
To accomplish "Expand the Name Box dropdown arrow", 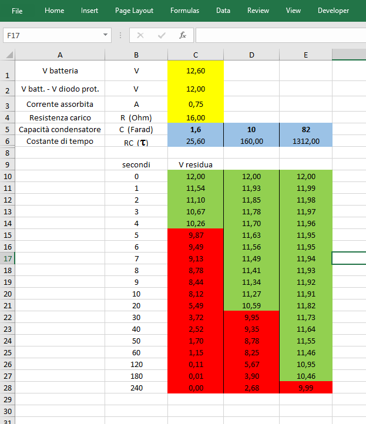I will coord(106,35).
